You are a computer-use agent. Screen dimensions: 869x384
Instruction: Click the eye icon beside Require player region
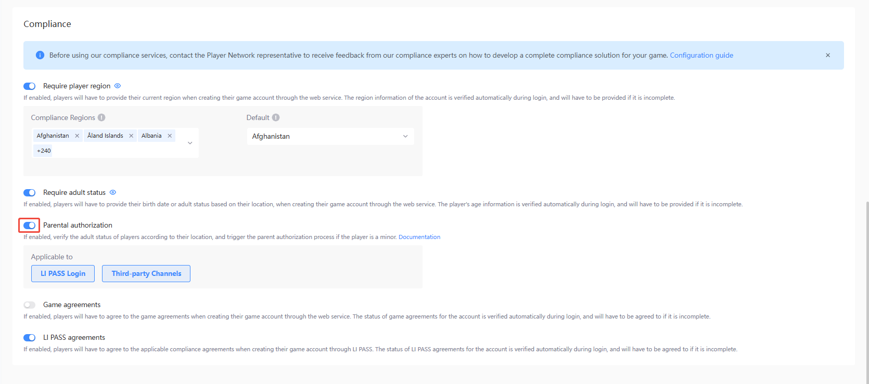pyautogui.click(x=118, y=86)
